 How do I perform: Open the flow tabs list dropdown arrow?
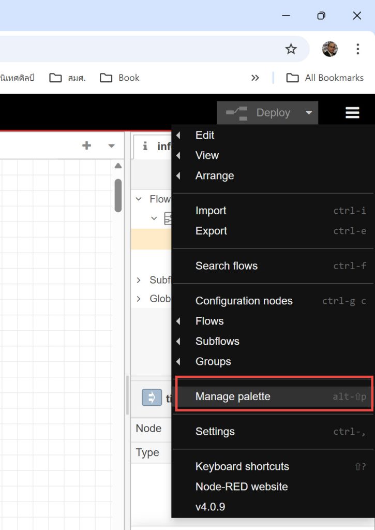coord(112,145)
